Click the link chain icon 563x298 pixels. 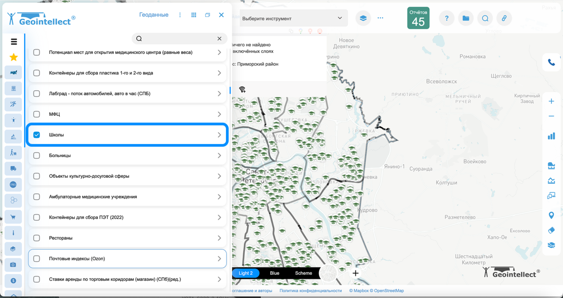tap(504, 18)
